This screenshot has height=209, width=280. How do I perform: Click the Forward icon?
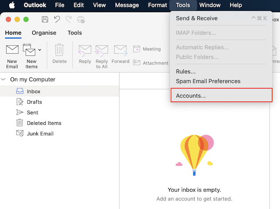pos(121,50)
